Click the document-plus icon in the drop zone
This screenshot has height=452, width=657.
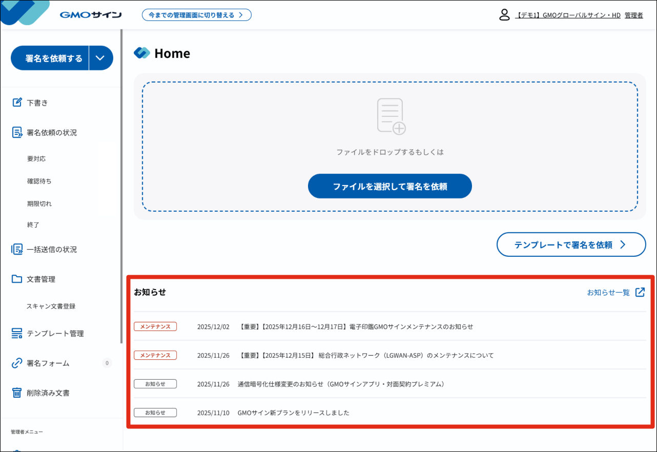pyautogui.click(x=389, y=115)
